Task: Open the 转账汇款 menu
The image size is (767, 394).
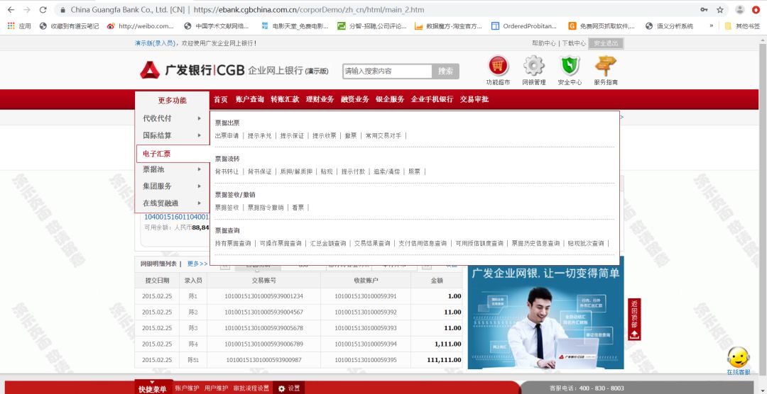Action: (x=285, y=99)
